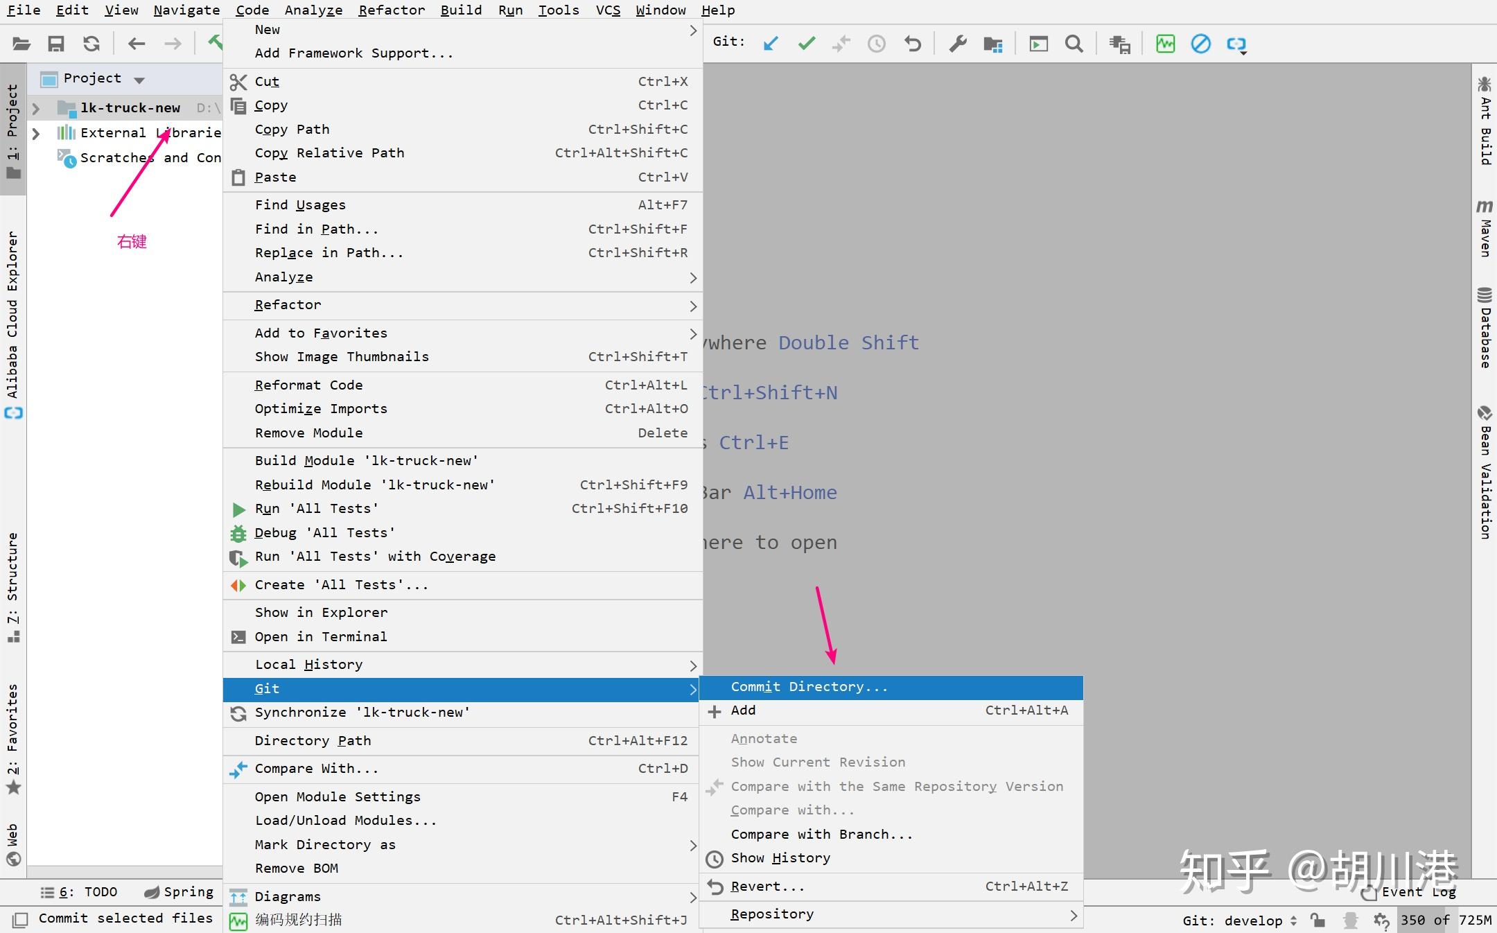Click the Alibaba code scan green icon

(x=1165, y=44)
